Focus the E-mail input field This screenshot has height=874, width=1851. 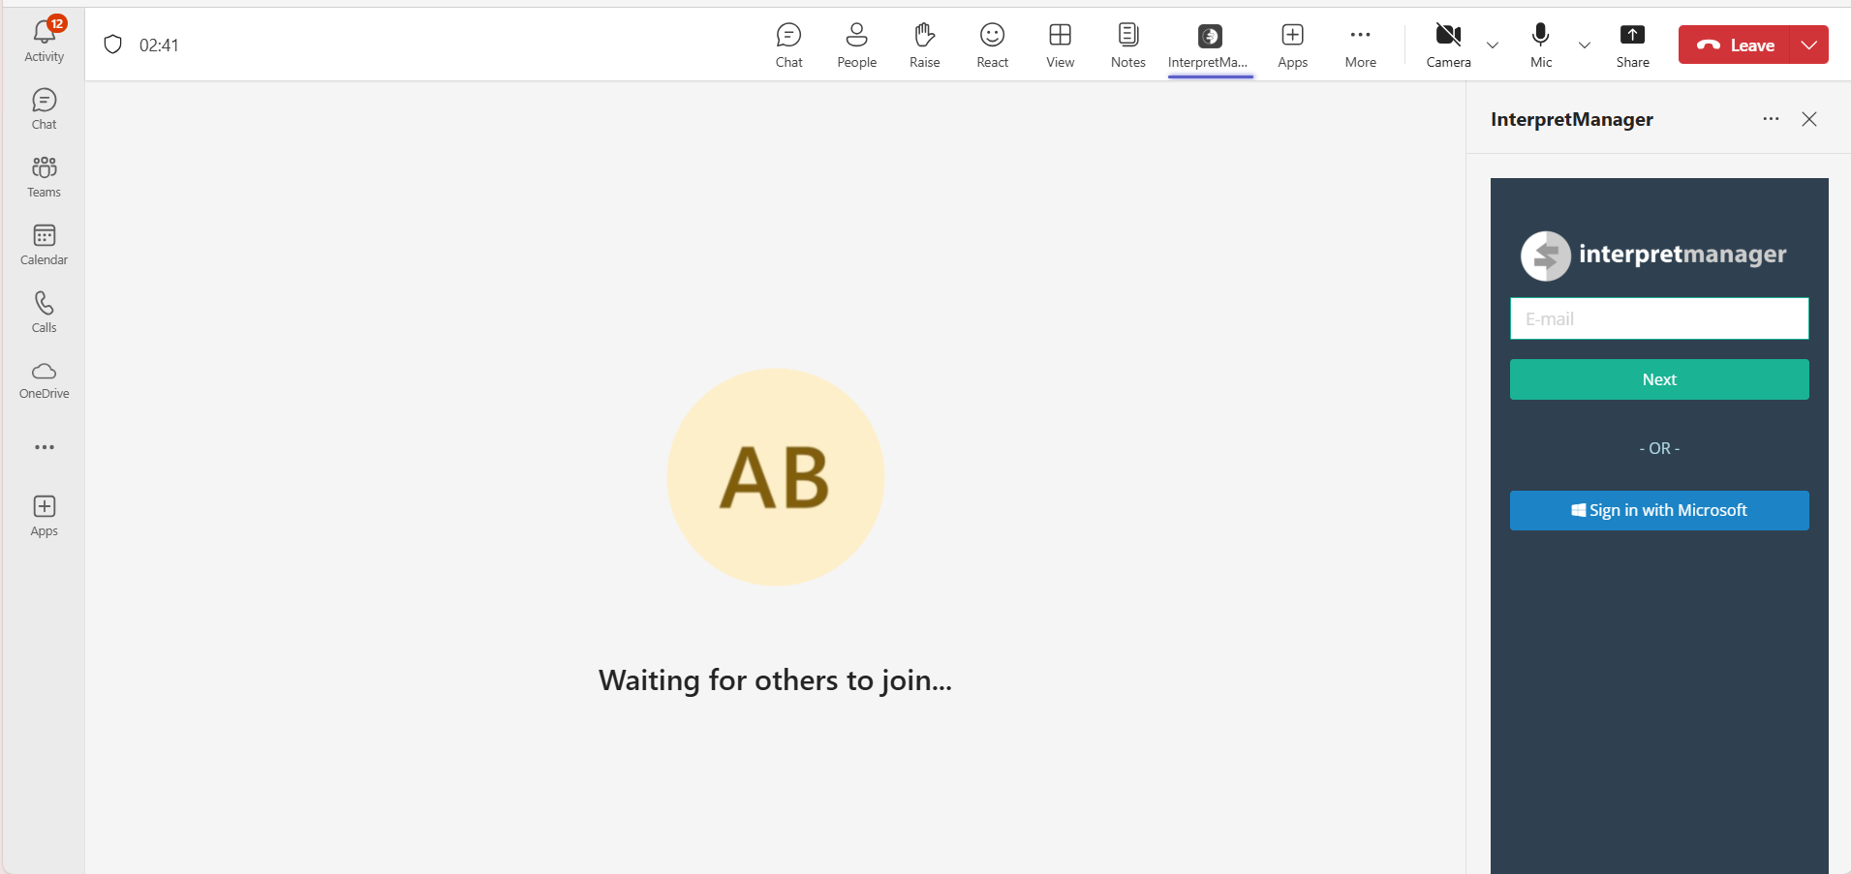tap(1659, 318)
